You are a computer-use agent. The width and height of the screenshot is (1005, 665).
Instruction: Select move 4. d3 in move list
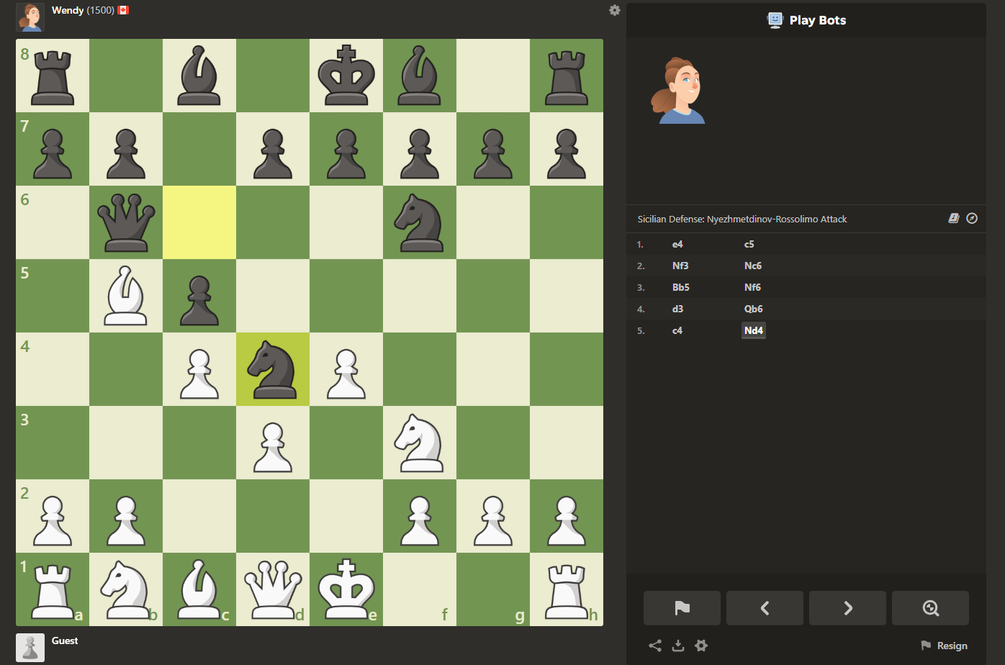pos(677,309)
